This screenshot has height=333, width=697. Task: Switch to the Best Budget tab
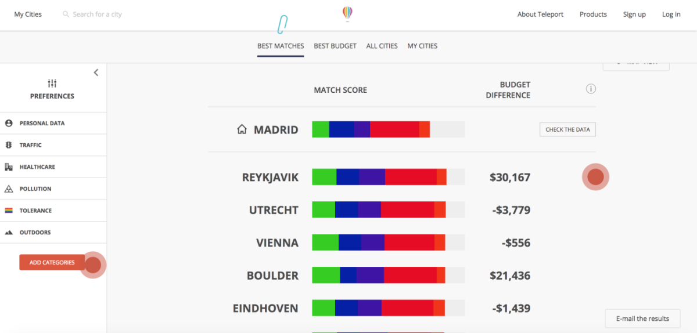tap(335, 46)
